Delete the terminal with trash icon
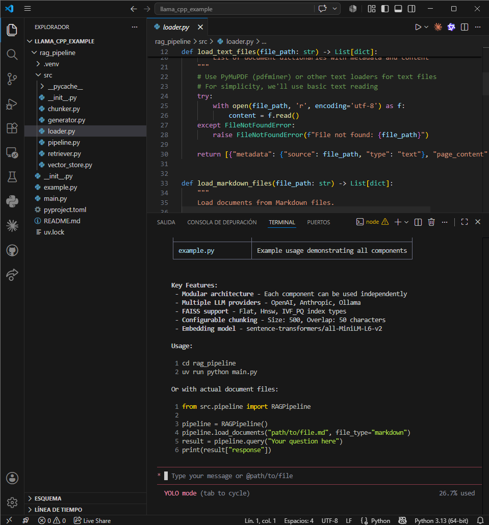This screenshot has width=489, height=525. pos(431,222)
